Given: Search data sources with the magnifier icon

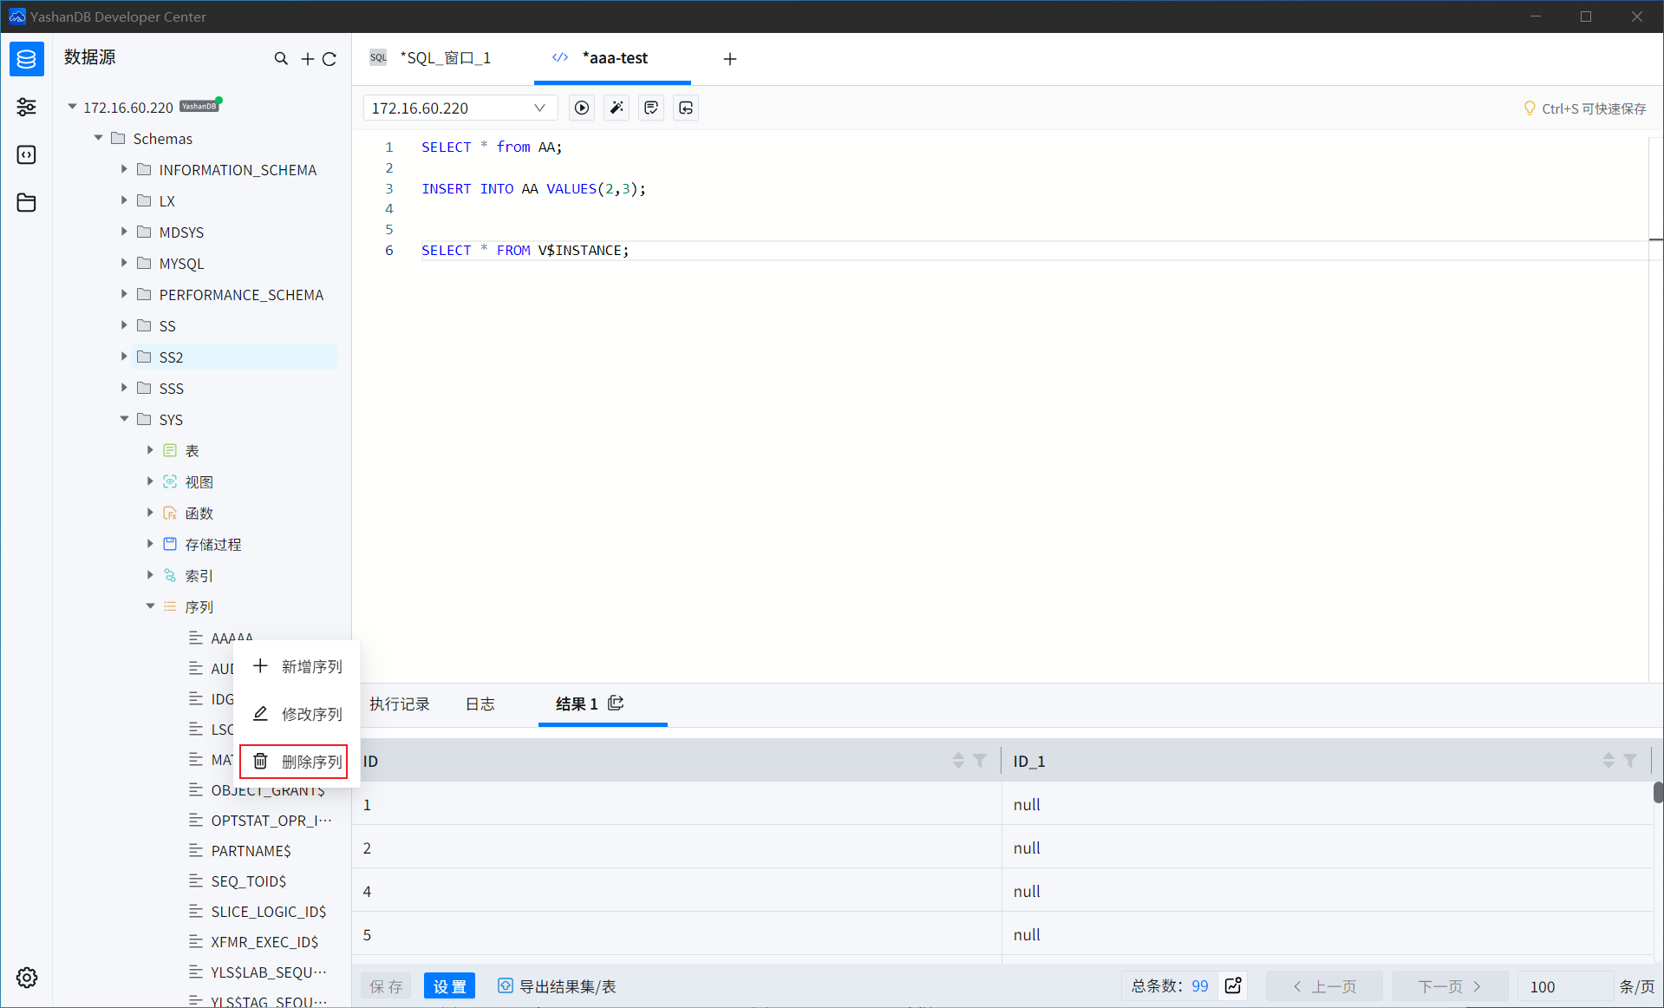Looking at the screenshot, I should coord(281,58).
